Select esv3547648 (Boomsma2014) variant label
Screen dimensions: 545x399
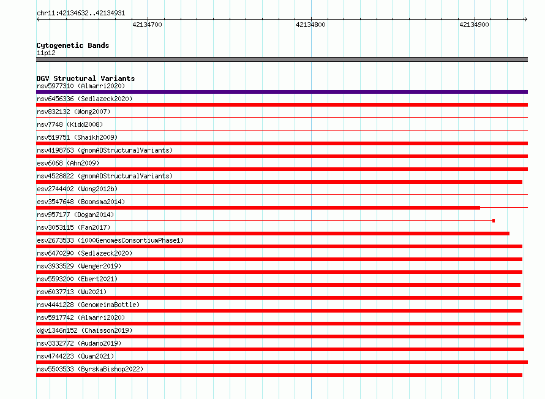coord(81,202)
